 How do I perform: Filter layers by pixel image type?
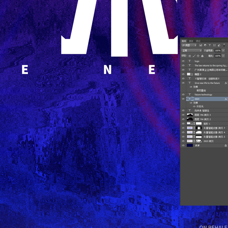coord(201,45)
